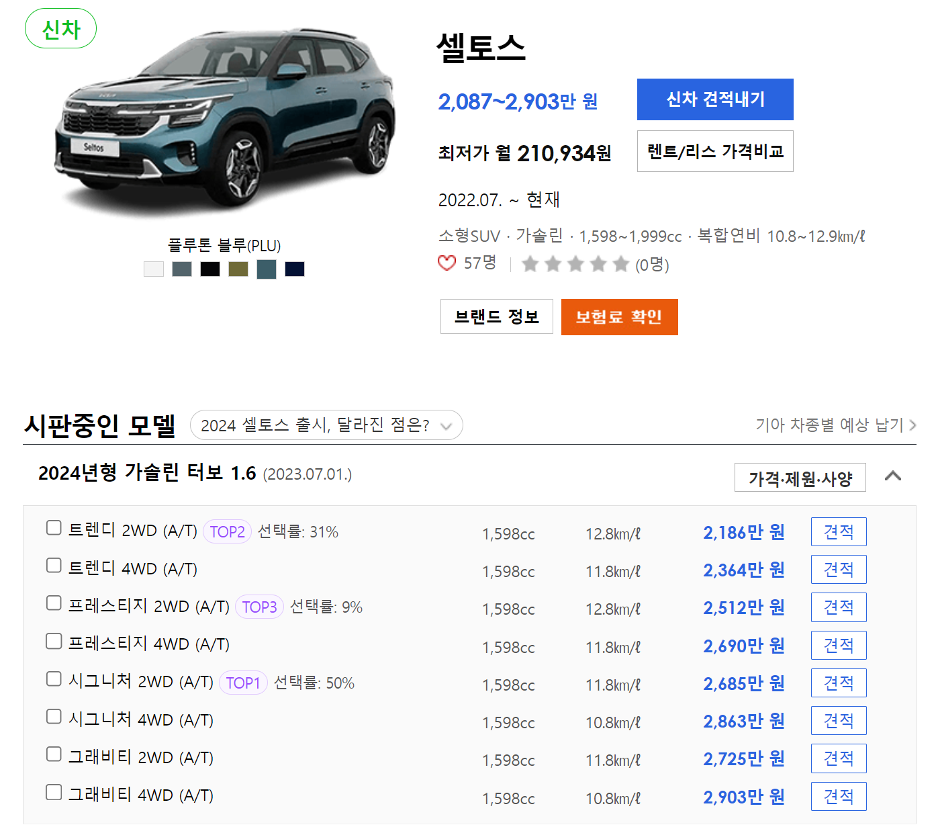Image resolution: width=938 pixels, height=829 pixels.
Task: Click 렌트/리스 가격비교 button
Action: tap(715, 151)
